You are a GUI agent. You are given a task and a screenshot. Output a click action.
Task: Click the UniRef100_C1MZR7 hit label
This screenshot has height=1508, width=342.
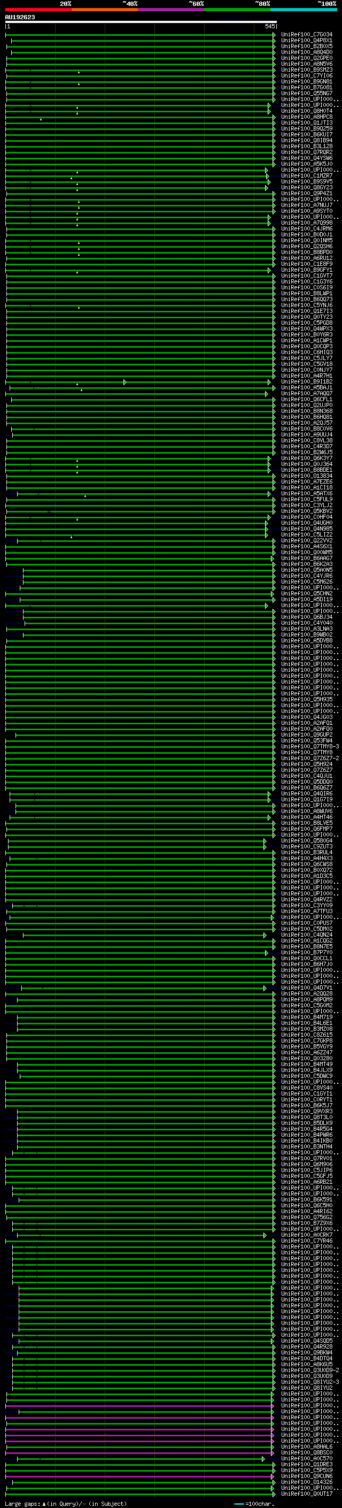tap(307, 175)
